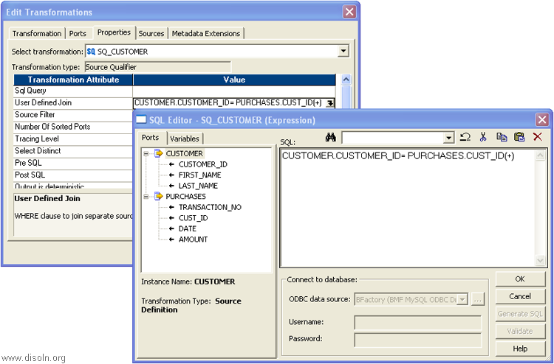Click the Paste clipboard icon
Image resolution: width=554 pixels, height=364 pixels.
519,137
